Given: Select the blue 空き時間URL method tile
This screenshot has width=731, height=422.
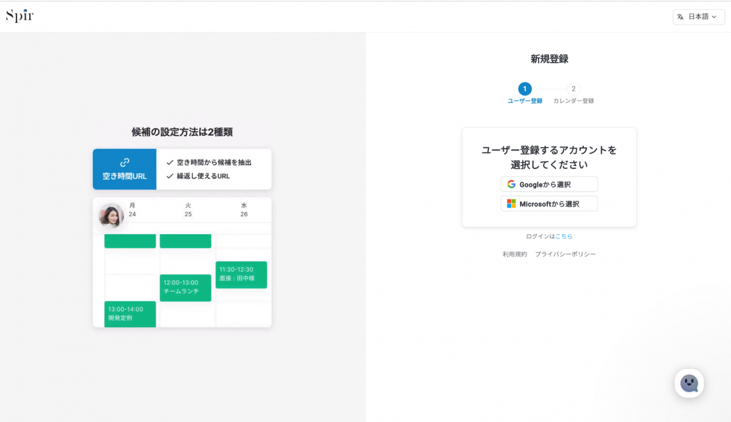Looking at the screenshot, I should (x=124, y=169).
